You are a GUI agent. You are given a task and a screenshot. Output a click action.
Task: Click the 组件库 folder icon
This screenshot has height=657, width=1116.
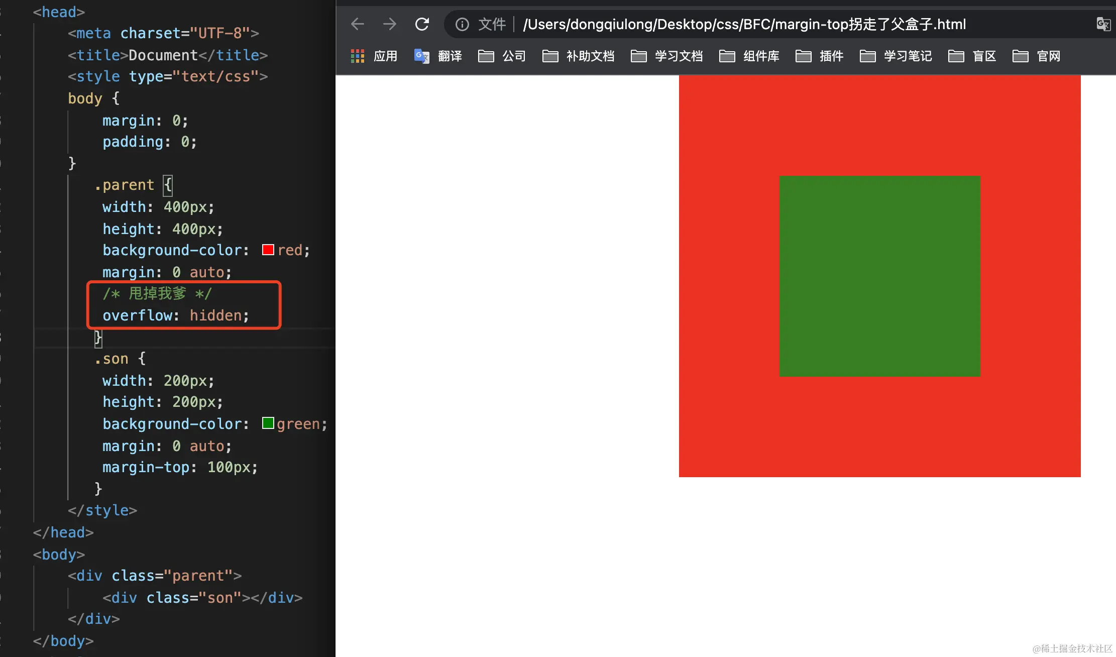(x=727, y=56)
